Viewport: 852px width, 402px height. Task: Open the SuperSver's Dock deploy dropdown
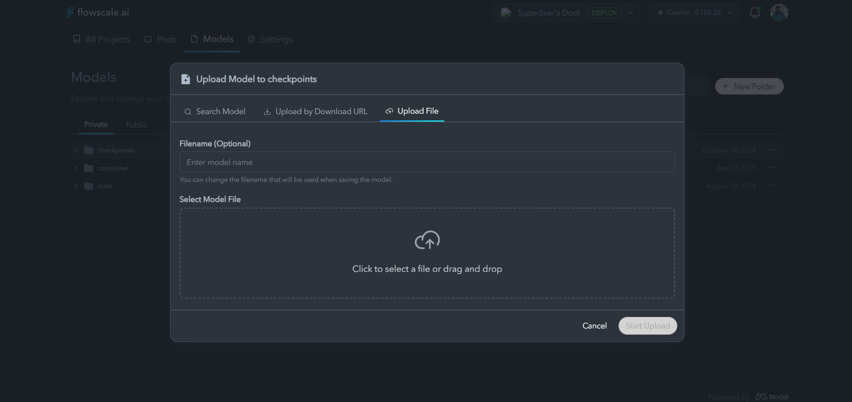point(631,12)
